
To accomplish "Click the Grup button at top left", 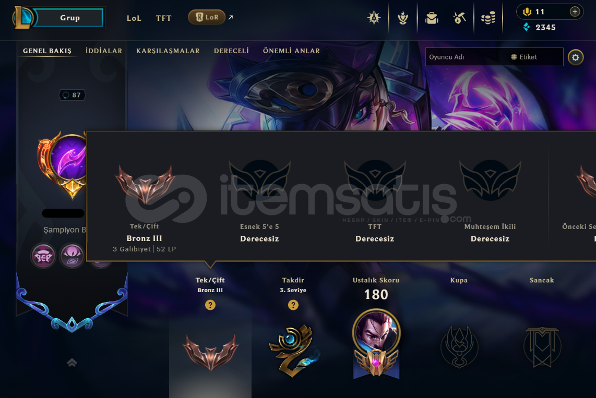I will 70,18.
